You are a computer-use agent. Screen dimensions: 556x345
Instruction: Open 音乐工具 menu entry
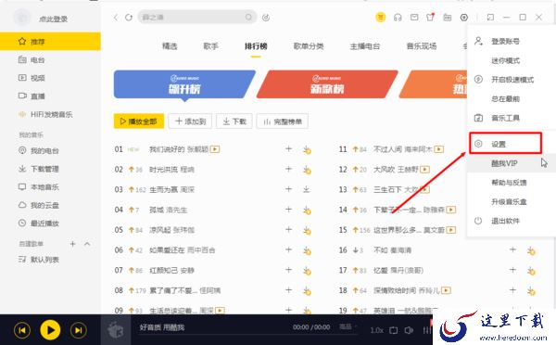[x=505, y=118]
